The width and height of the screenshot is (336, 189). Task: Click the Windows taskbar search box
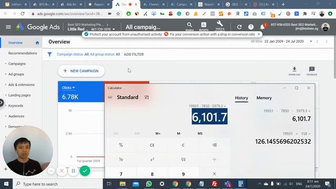[x=58, y=184]
